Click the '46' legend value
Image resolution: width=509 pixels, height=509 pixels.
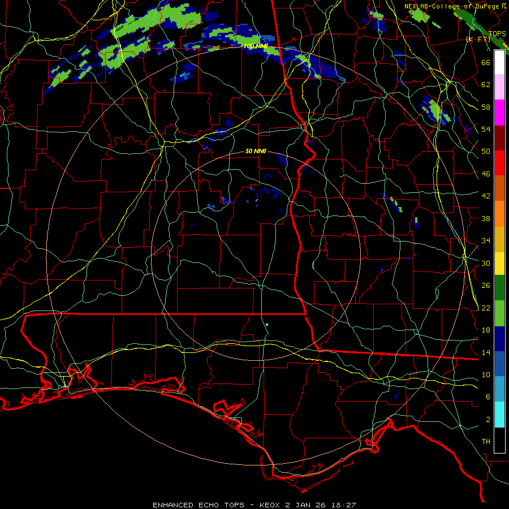click(486, 174)
